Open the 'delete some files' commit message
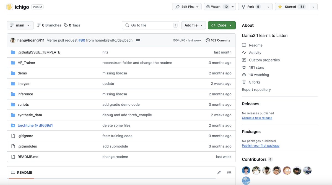The width and height of the screenshot is (332, 185). click(x=116, y=125)
